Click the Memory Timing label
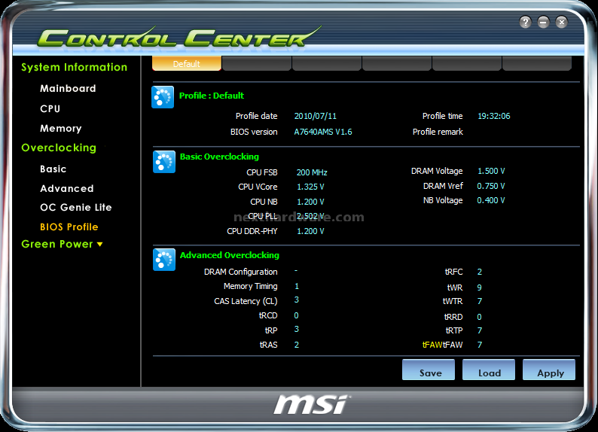This screenshot has width=598, height=432. (x=251, y=286)
